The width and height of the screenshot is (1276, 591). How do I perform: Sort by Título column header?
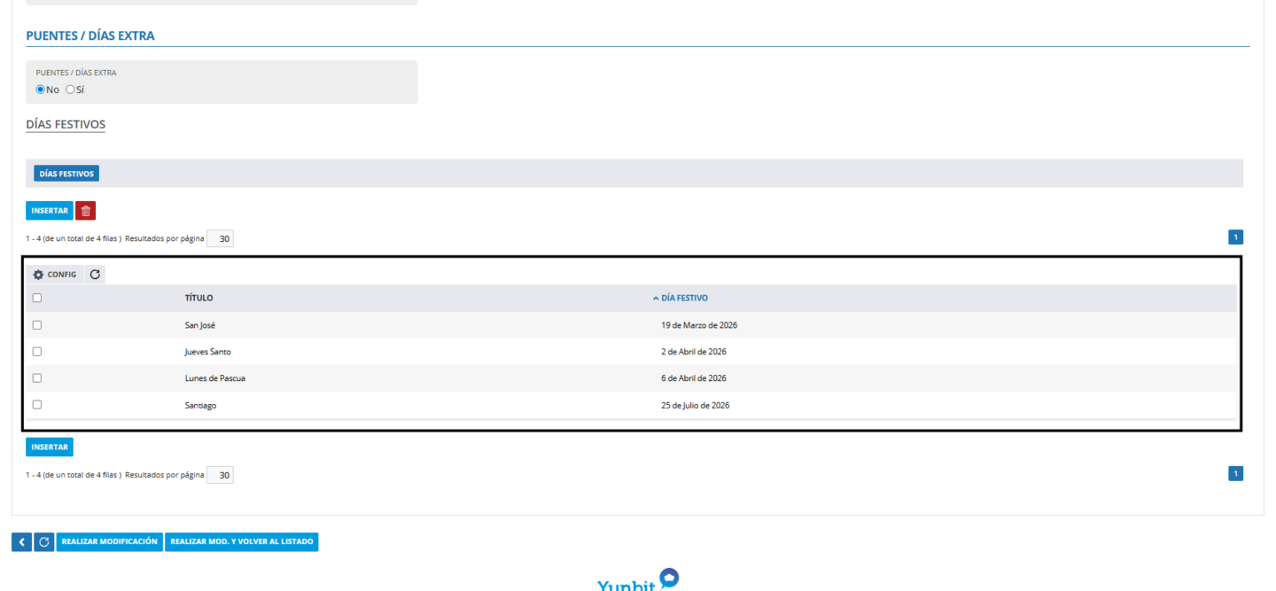[x=198, y=299]
